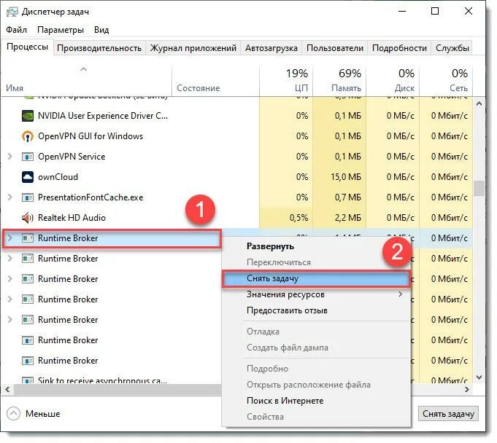Select the 'Realtek HD Audio' process name
The height and width of the screenshot is (443, 497).
tap(72, 218)
